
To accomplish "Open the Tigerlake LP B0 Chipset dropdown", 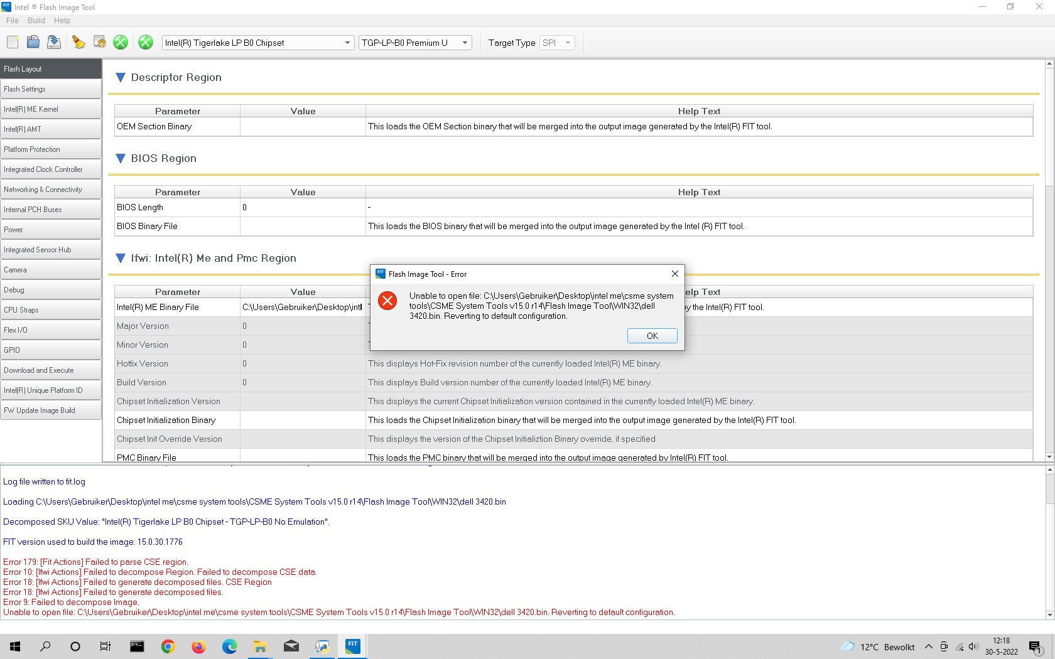I will (257, 43).
